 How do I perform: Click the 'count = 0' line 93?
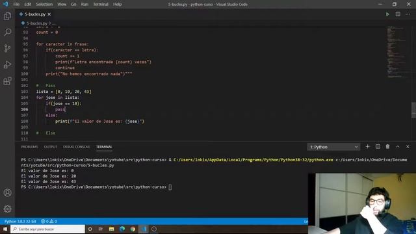pyautogui.click(x=47, y=32)
